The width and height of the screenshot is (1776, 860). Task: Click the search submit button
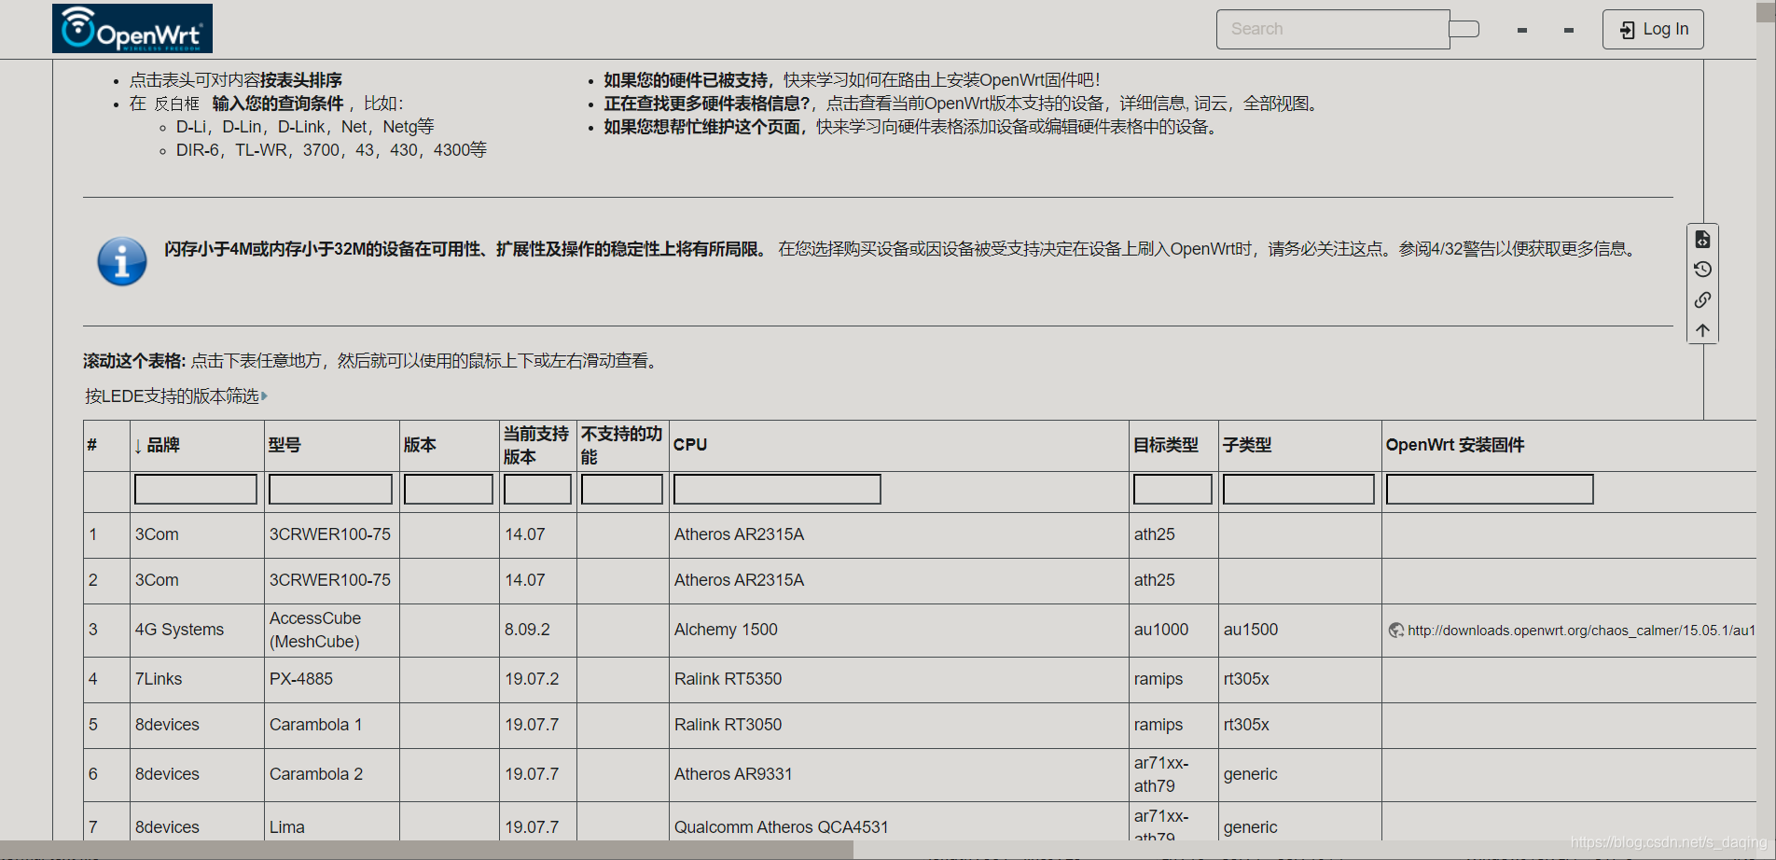pos(1464,29)
